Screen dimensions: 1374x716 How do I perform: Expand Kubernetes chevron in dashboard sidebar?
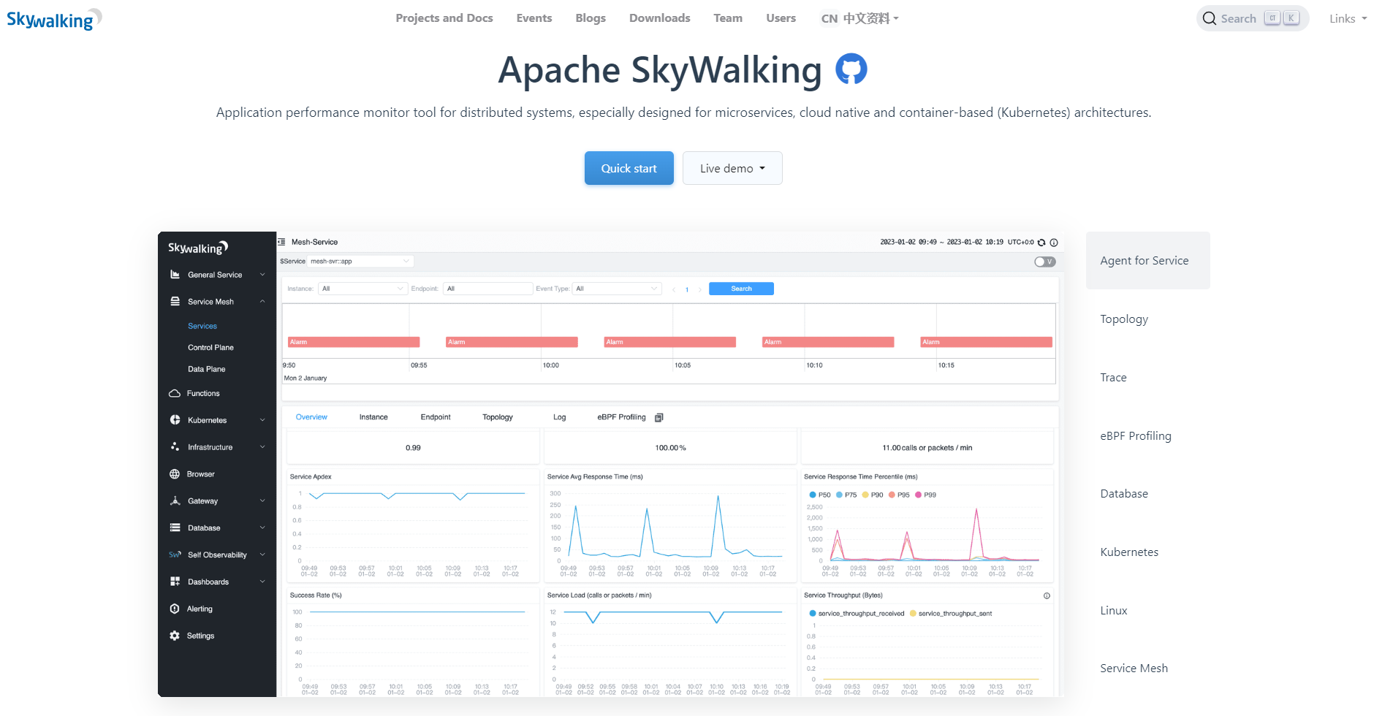[x=262, y=420]
